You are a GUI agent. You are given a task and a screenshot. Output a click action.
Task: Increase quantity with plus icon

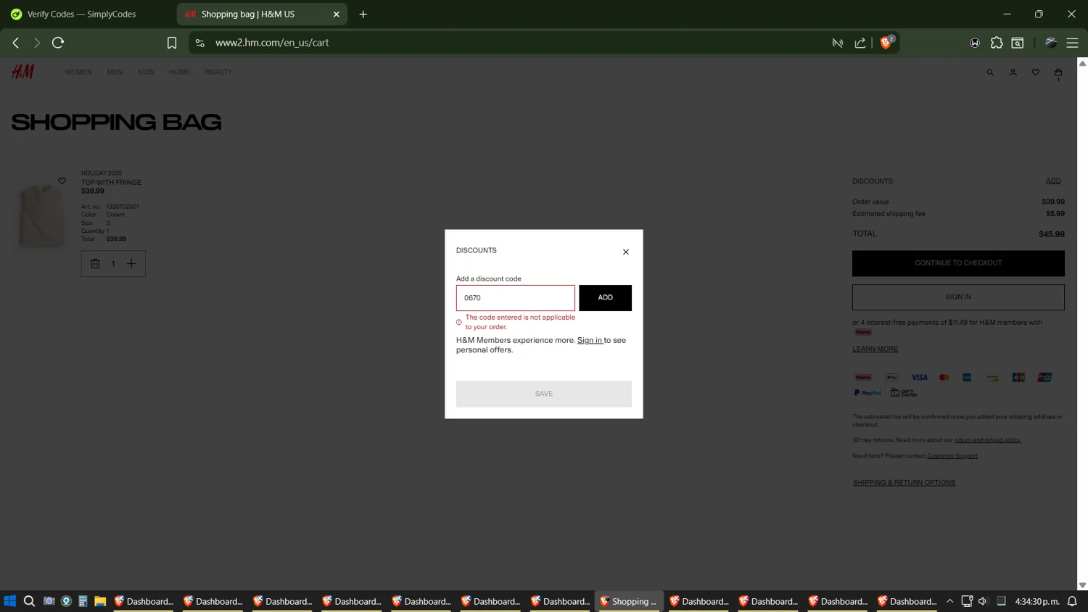(131, 264)
